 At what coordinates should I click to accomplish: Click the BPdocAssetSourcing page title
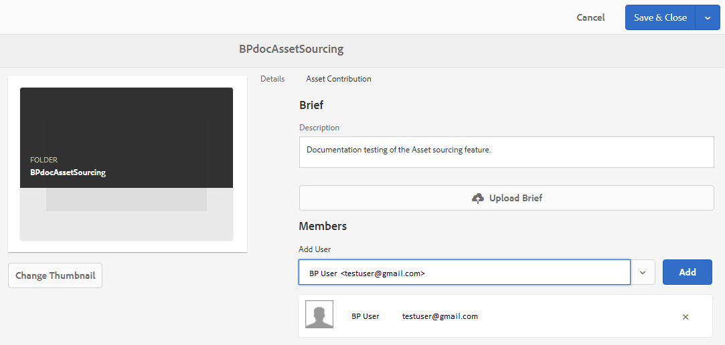291,49
